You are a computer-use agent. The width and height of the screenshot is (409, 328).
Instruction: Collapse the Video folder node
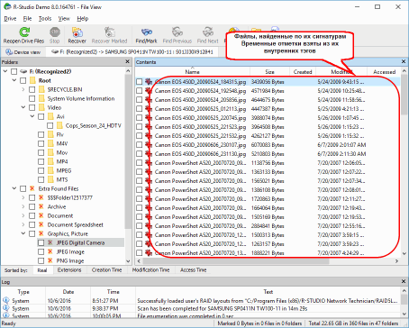(x=23, y=107)
